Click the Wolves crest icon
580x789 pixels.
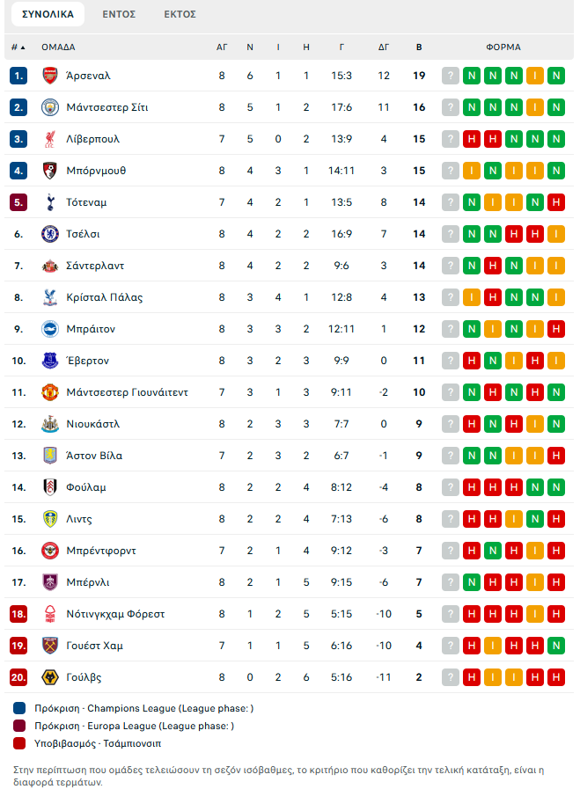pos(49,677)
